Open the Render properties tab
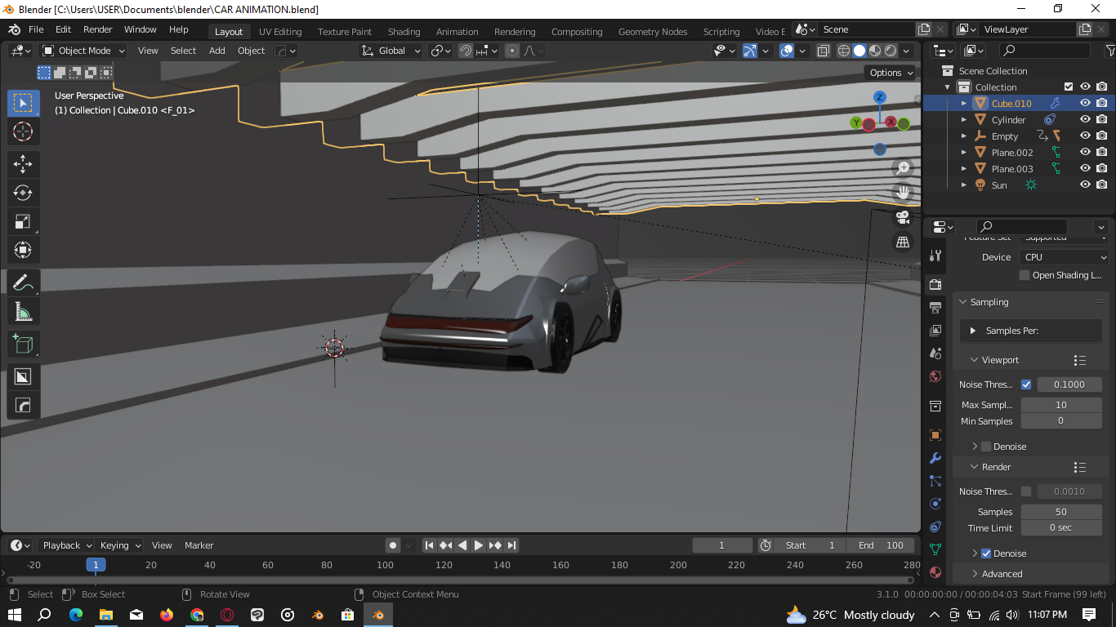Viewport: 1116px width, 627px height. pyautogui.click(x=936, y=284)
